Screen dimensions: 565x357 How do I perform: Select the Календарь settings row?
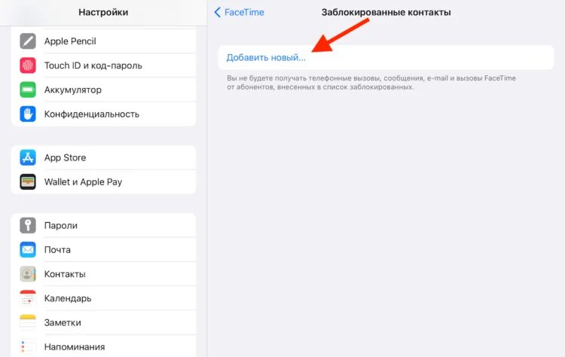tap(104, 298)
